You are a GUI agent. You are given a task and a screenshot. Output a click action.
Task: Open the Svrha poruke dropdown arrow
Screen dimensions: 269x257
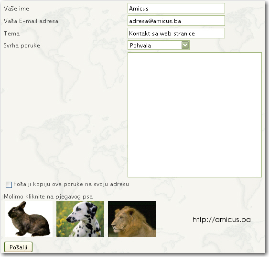185,45
